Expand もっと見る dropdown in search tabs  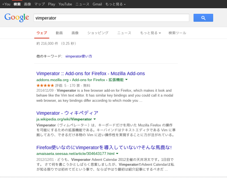pyautogui.click(x=150, y=33)
